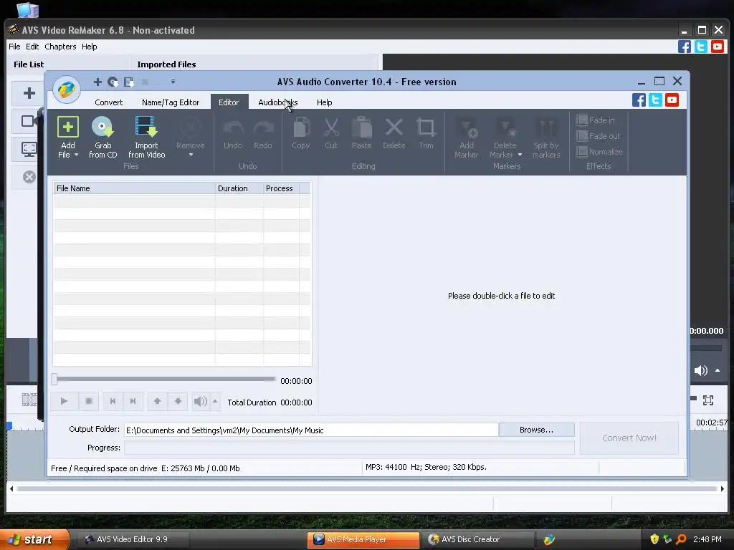Click the Copy editing icon
This screenshot has height=550, width=734.
point(300,127)
